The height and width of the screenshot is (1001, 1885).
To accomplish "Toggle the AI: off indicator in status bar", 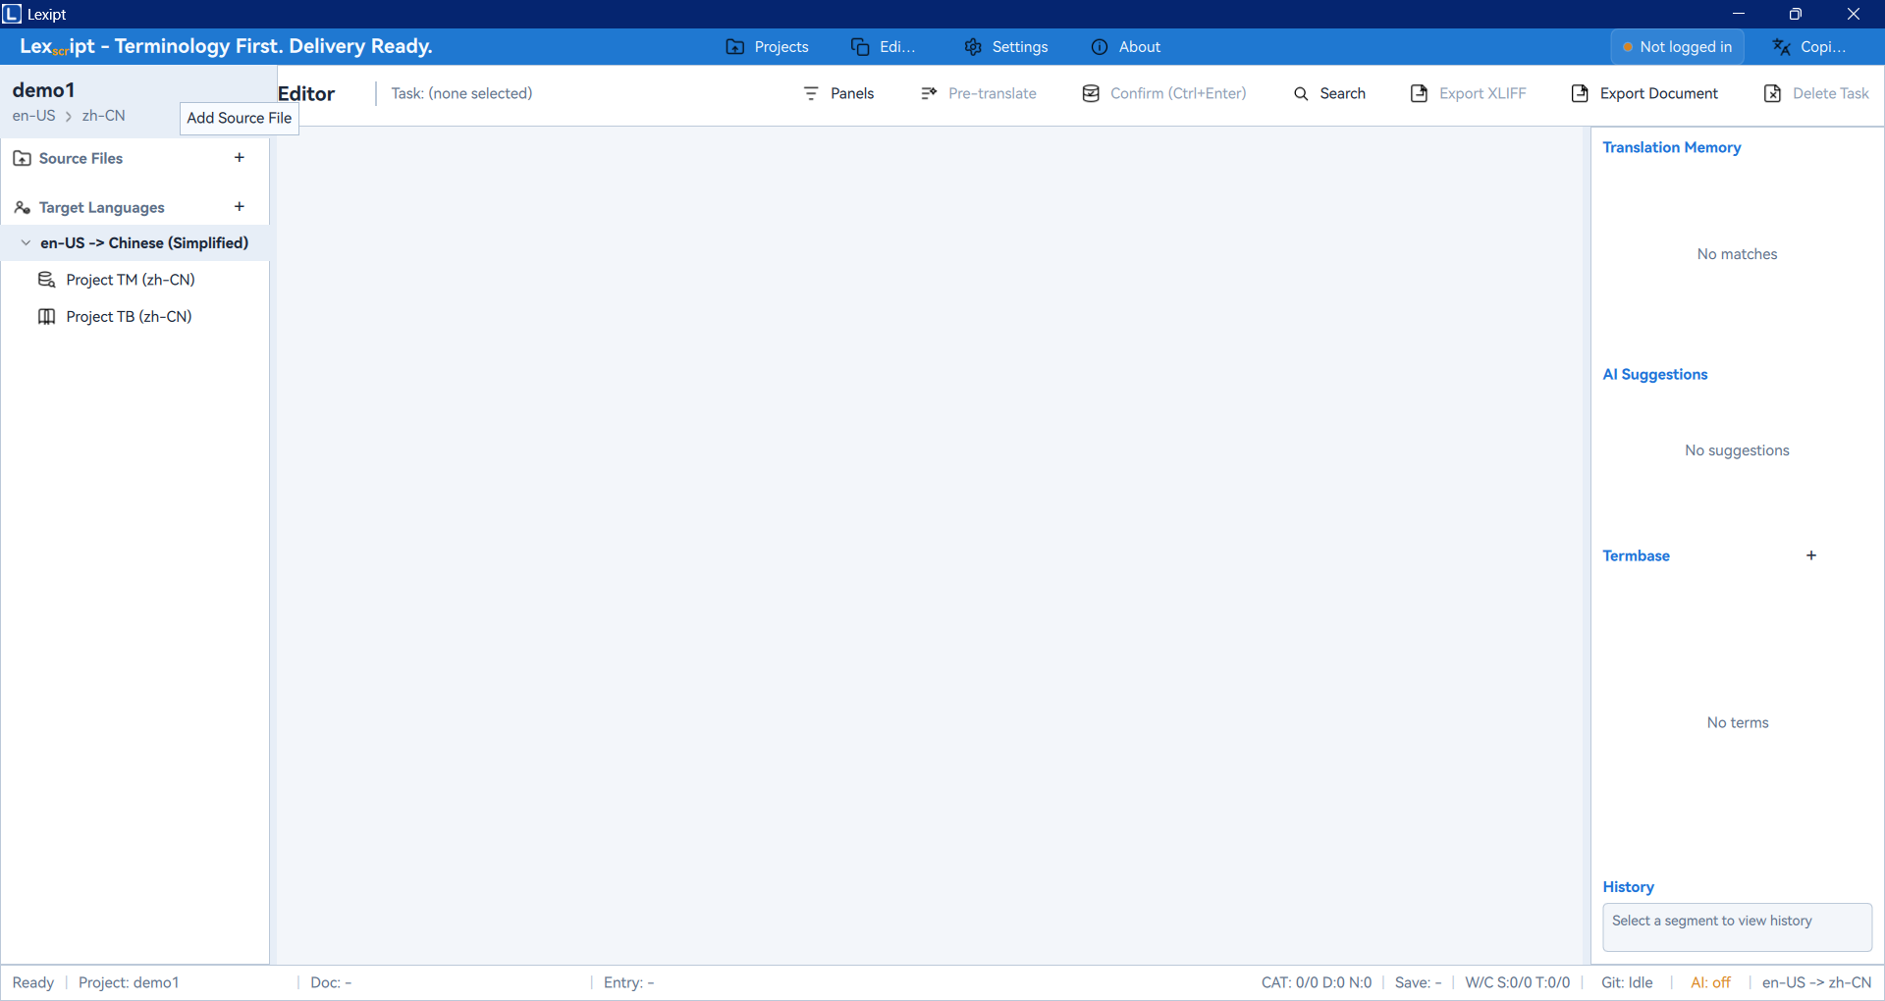I will point(1710,982).
